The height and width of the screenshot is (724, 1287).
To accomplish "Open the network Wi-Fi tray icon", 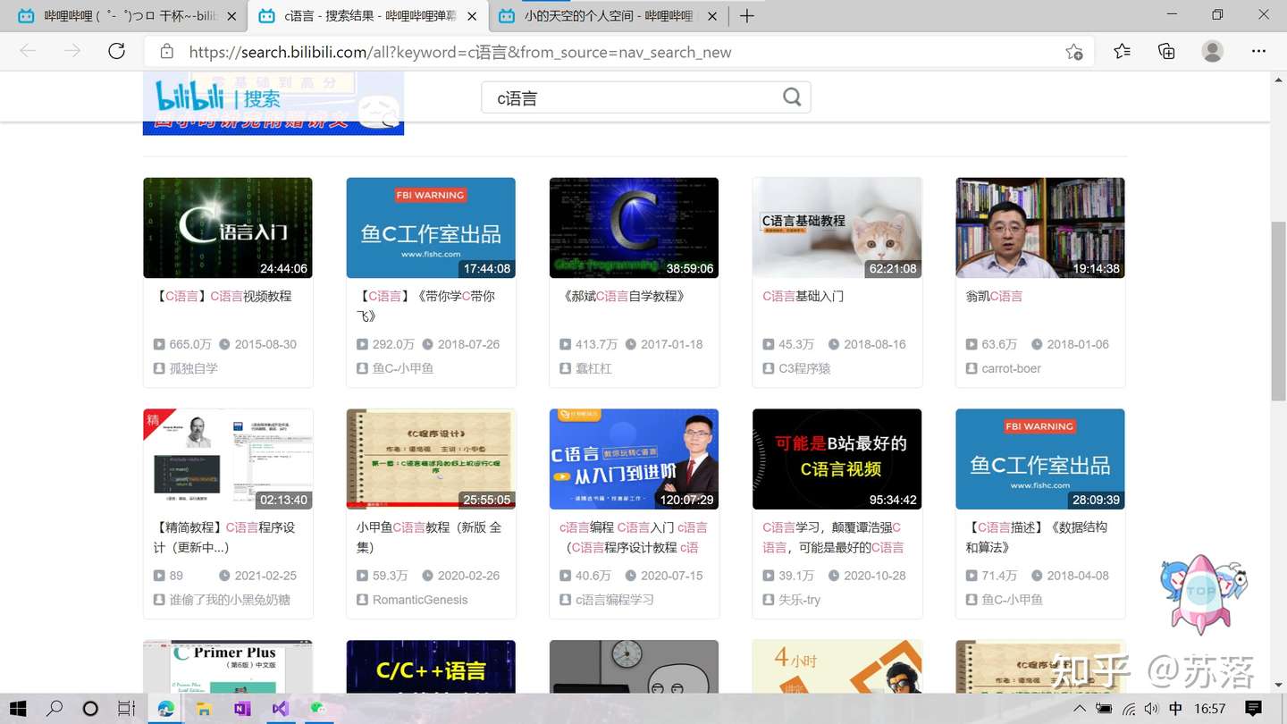I will (1129, 709).
